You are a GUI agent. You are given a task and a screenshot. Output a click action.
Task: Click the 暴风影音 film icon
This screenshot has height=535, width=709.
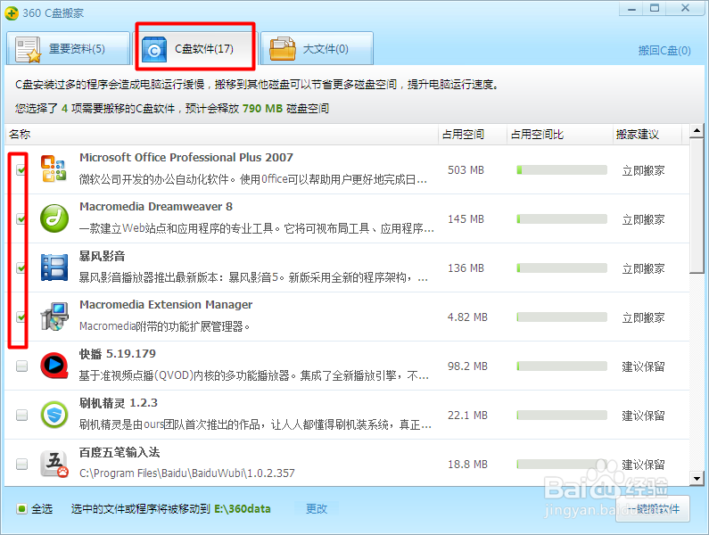(54, 267)
